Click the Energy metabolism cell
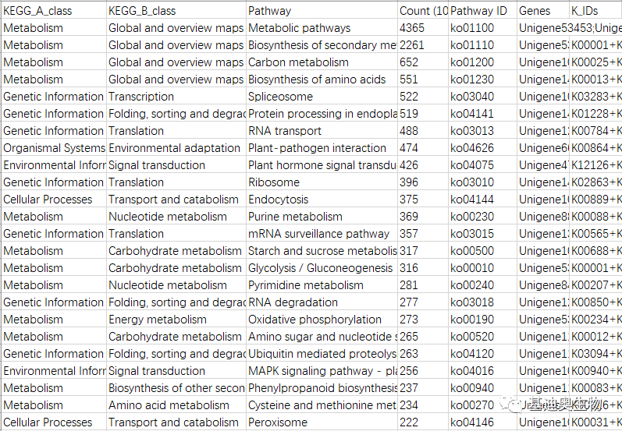 (x=176, y=320)
